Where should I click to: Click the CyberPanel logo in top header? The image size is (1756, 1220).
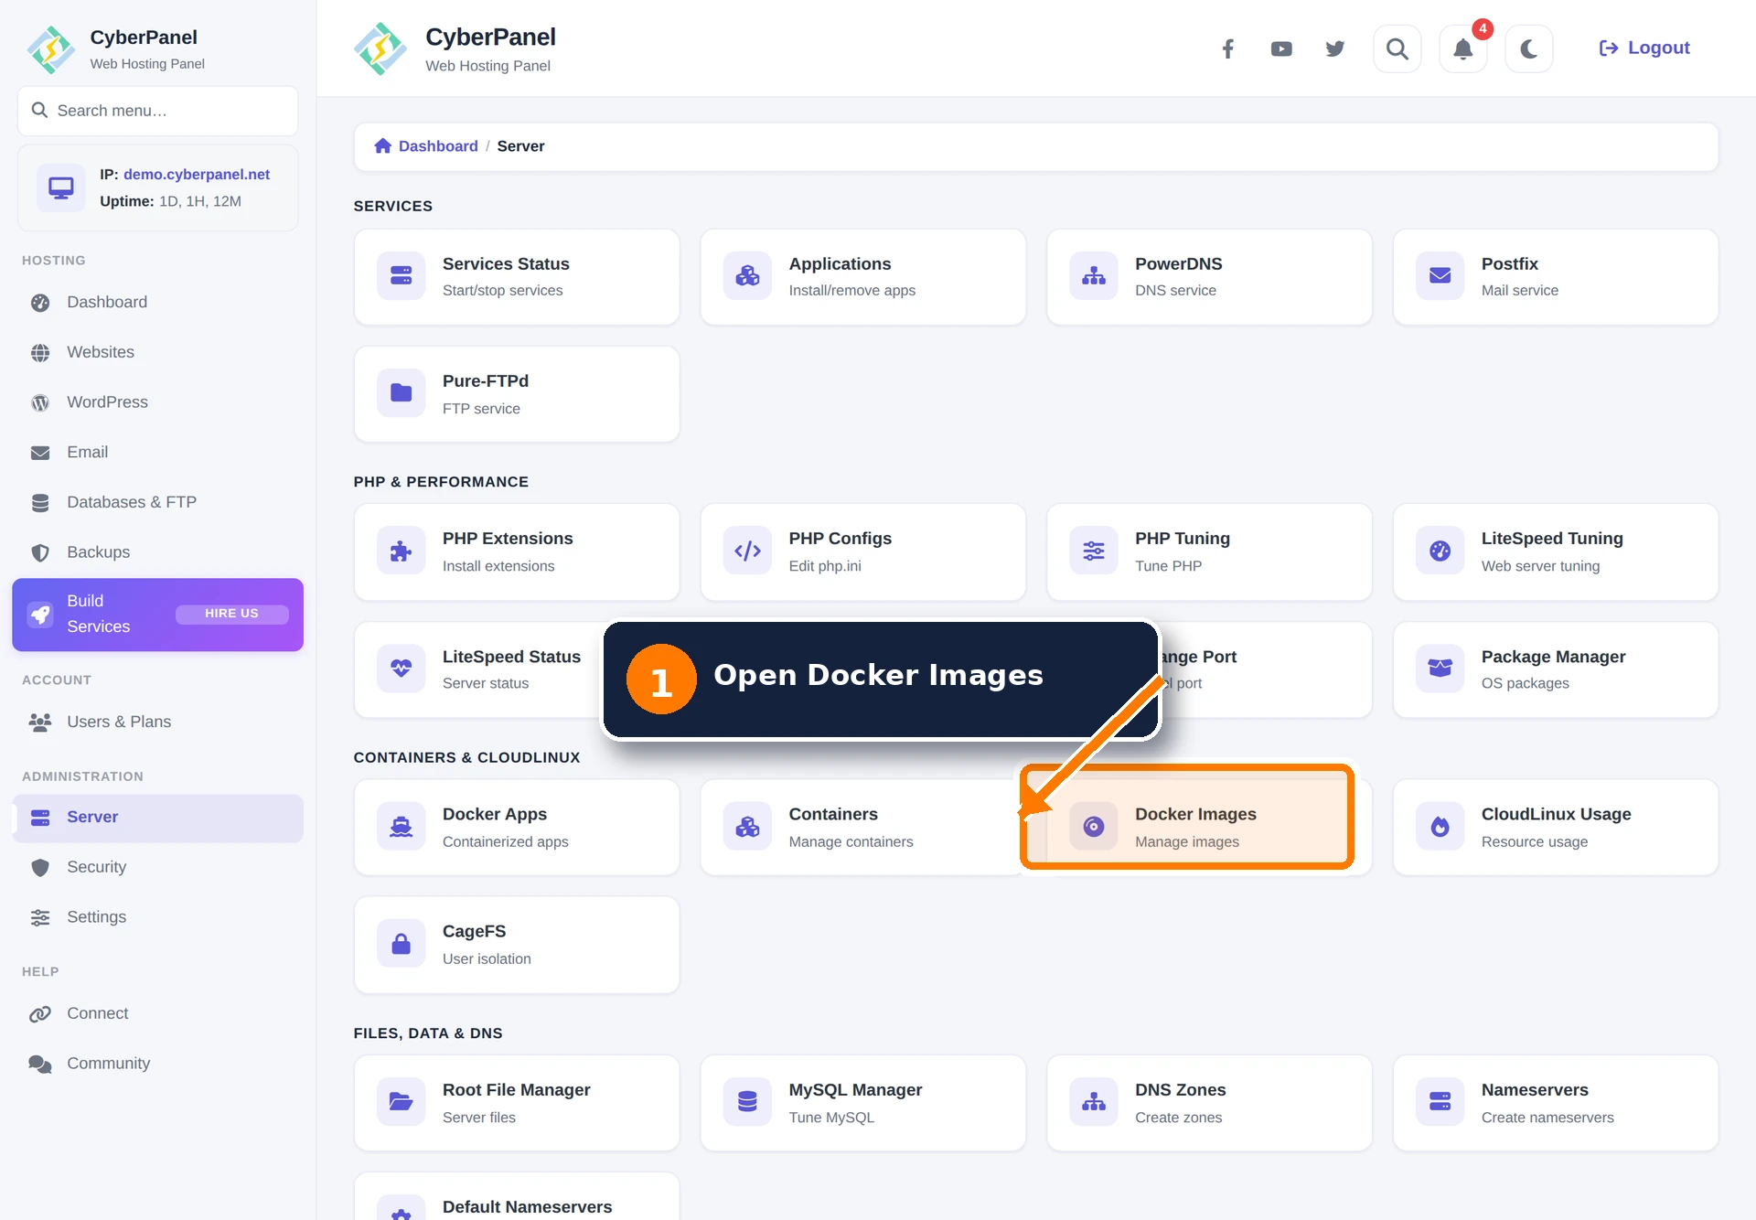click(x=380, y=48)
